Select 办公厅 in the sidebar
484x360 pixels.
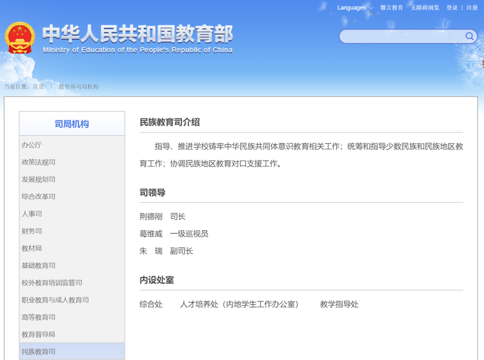32,145
